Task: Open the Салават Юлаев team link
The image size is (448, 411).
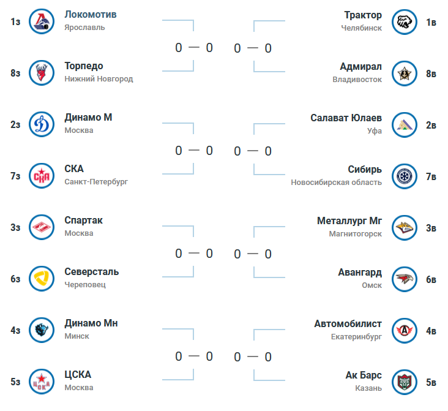Action: (x=346, y=118)
